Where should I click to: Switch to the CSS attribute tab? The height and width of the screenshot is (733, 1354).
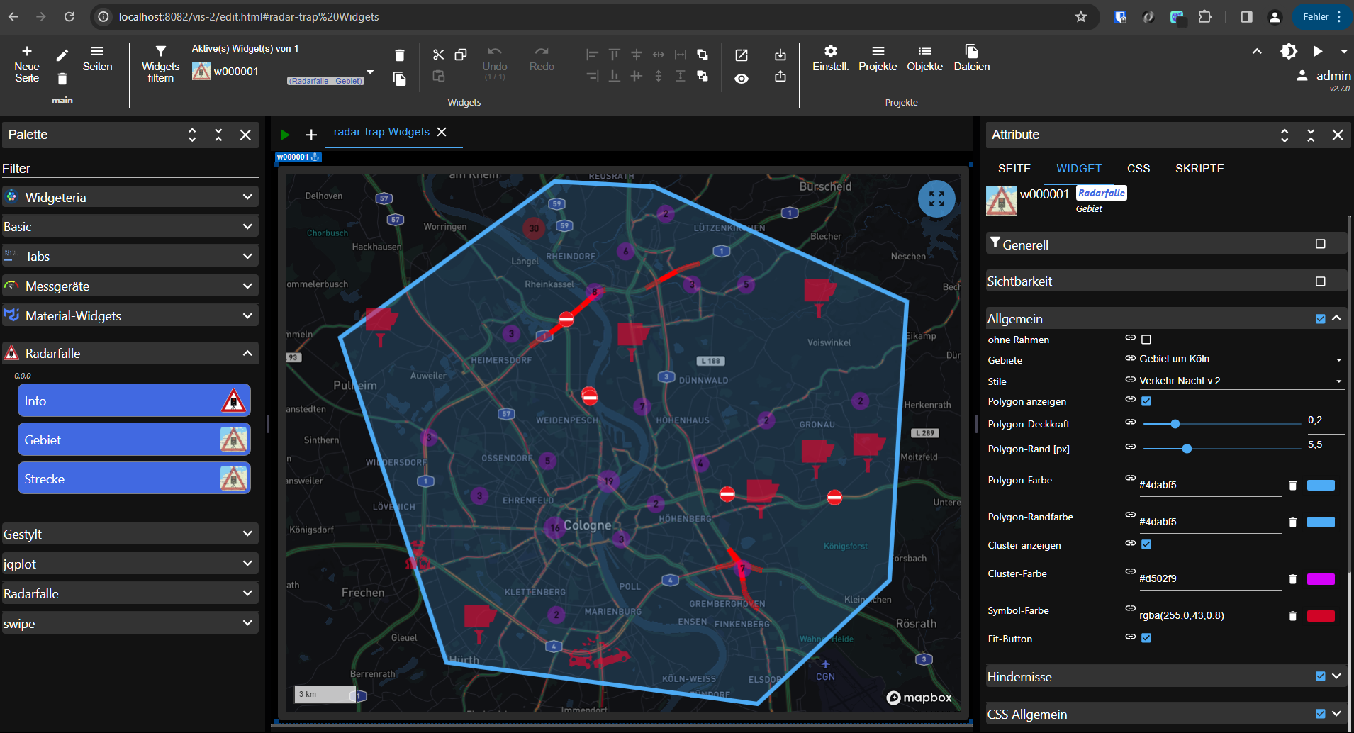coord(1138,169)
